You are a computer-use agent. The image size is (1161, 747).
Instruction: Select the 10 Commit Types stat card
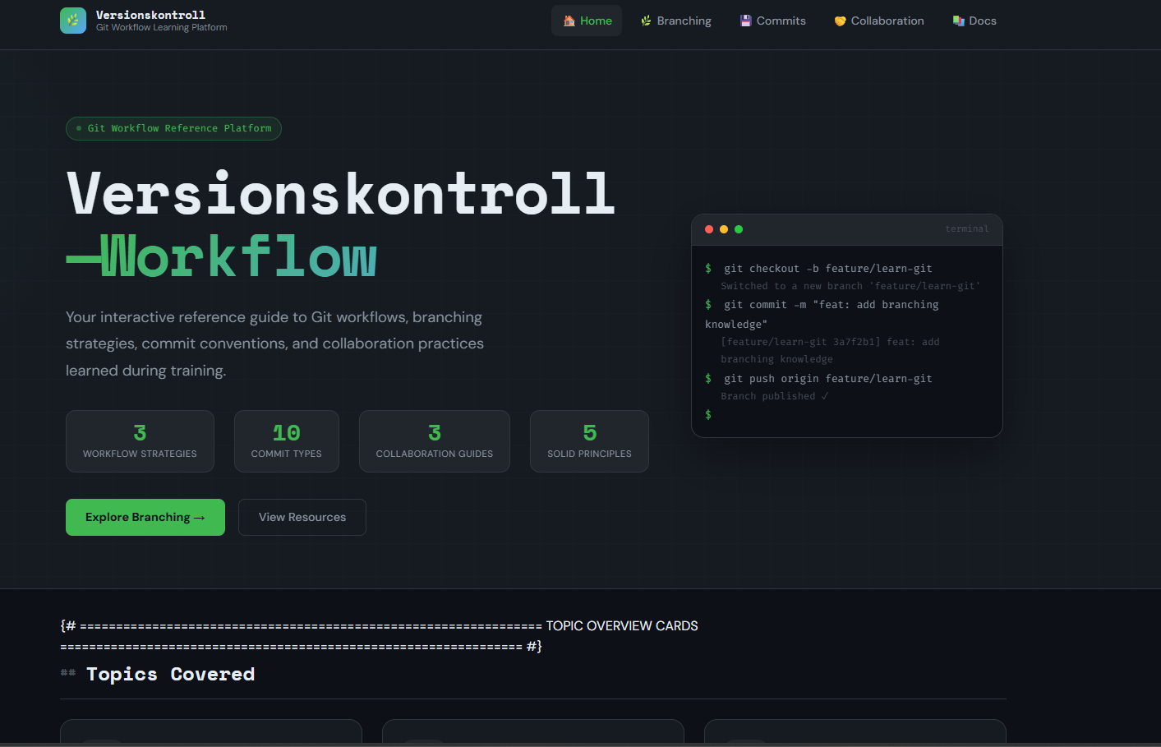pyautogui.click(x=287, y=441)
